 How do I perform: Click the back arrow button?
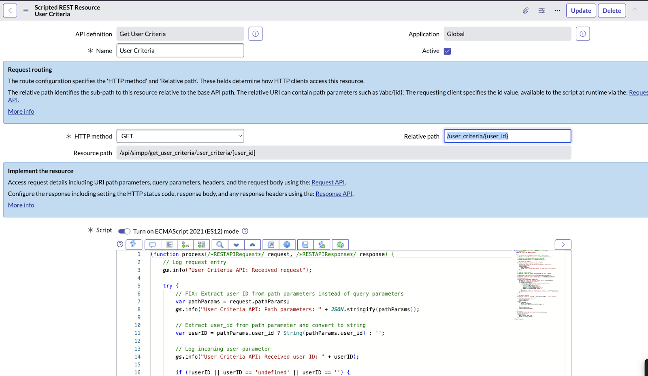point(10,11)
